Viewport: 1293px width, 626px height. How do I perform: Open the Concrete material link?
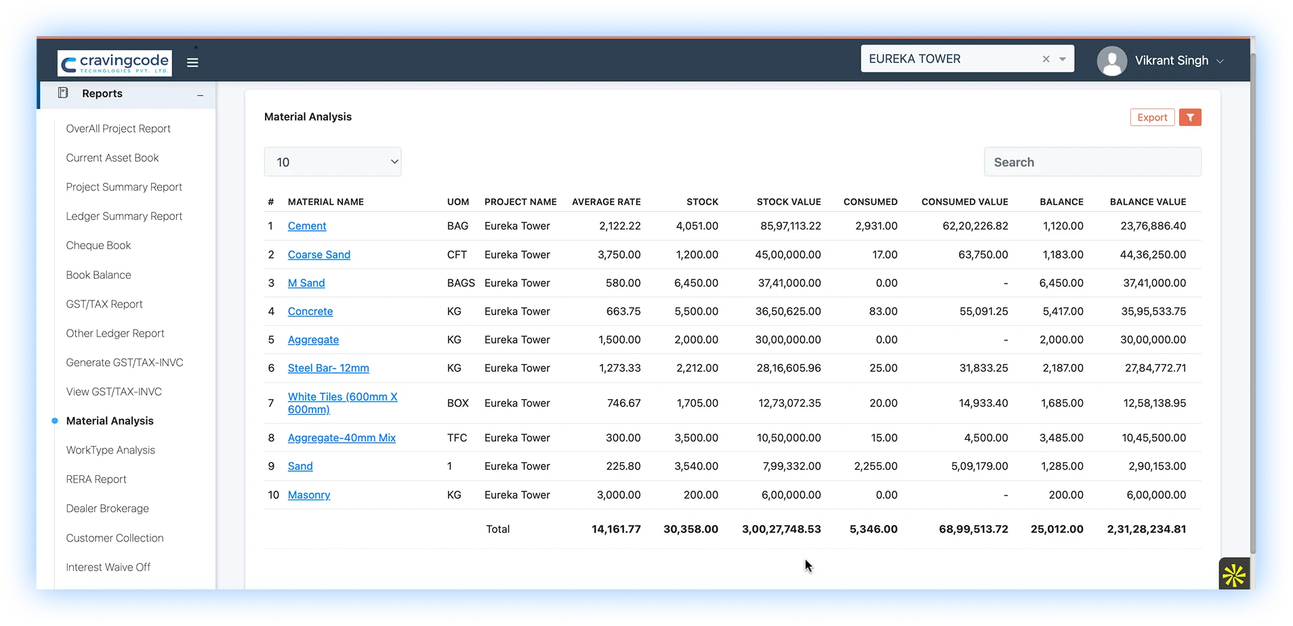coord(310,311)
